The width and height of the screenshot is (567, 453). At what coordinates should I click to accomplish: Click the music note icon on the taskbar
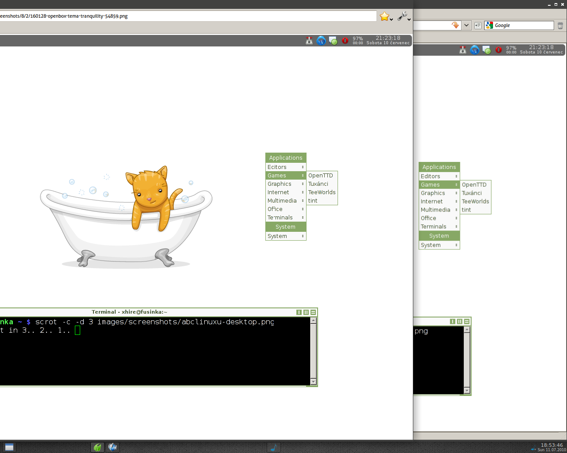point(273,447)
